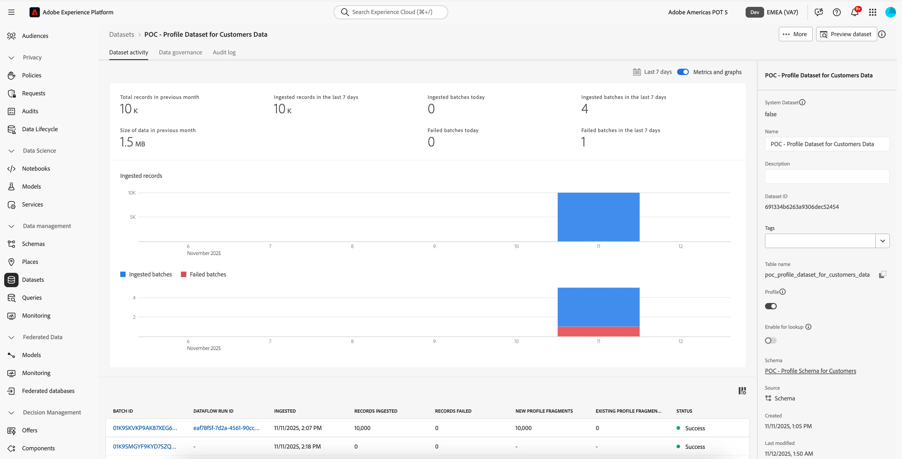902x459 pixels.
Task: Click the Preview dataset button
Action: point(846,34)
